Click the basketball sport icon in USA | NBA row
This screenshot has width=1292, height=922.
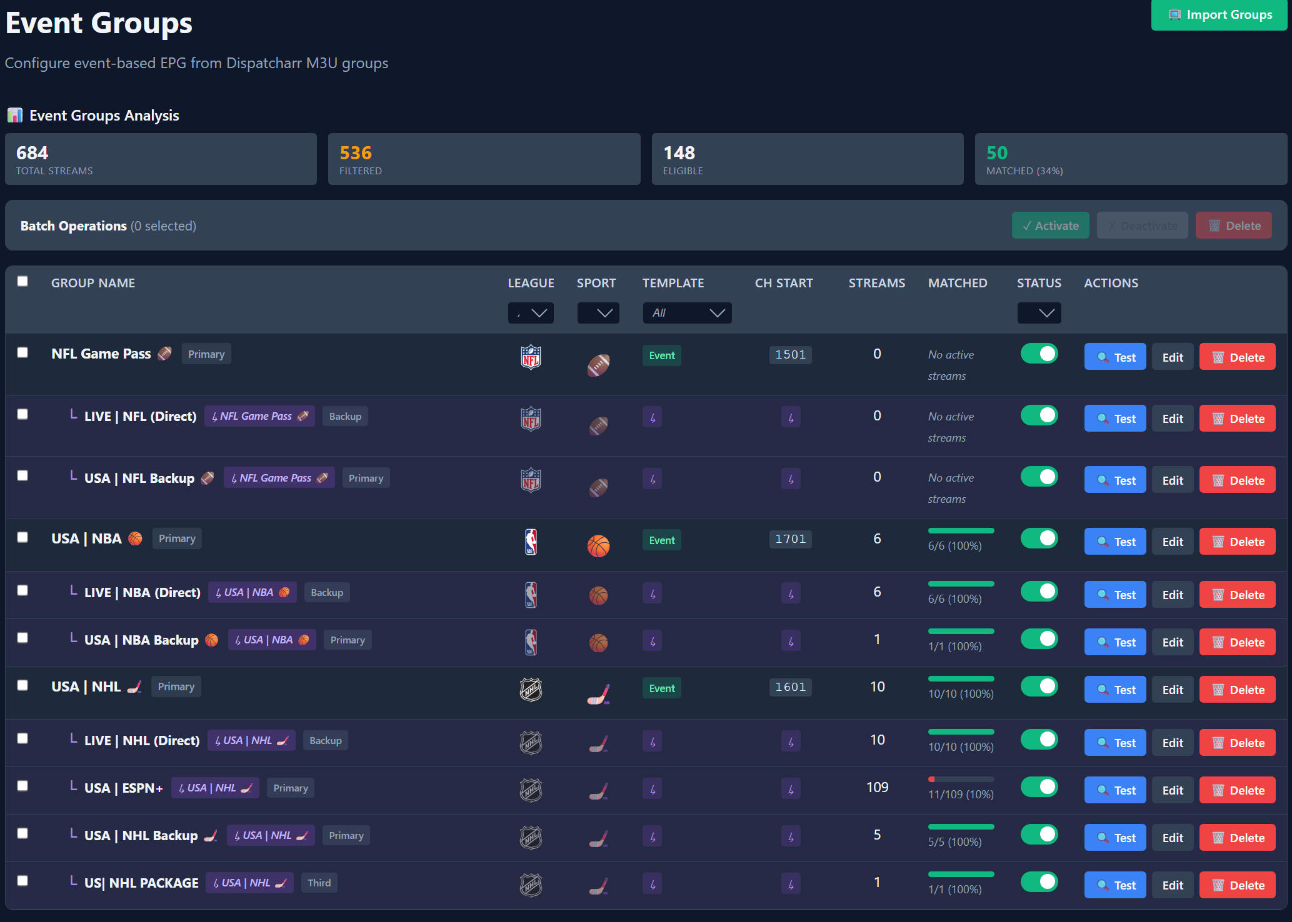coord(598,546)
